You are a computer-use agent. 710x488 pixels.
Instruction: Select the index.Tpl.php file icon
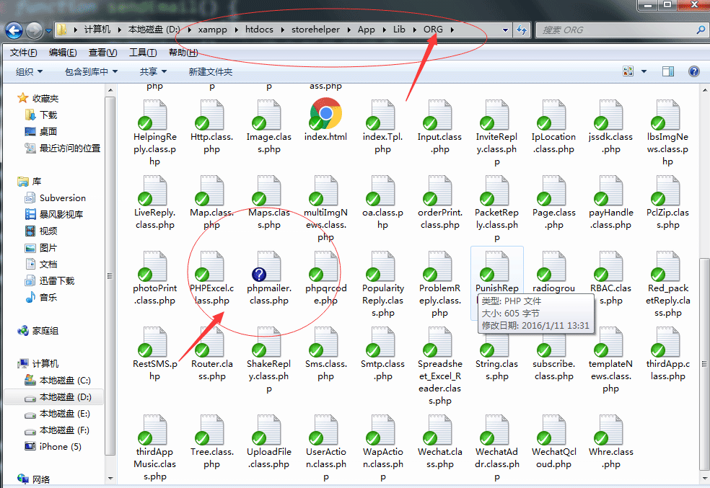pyautogui.click(x=382, y=115)
